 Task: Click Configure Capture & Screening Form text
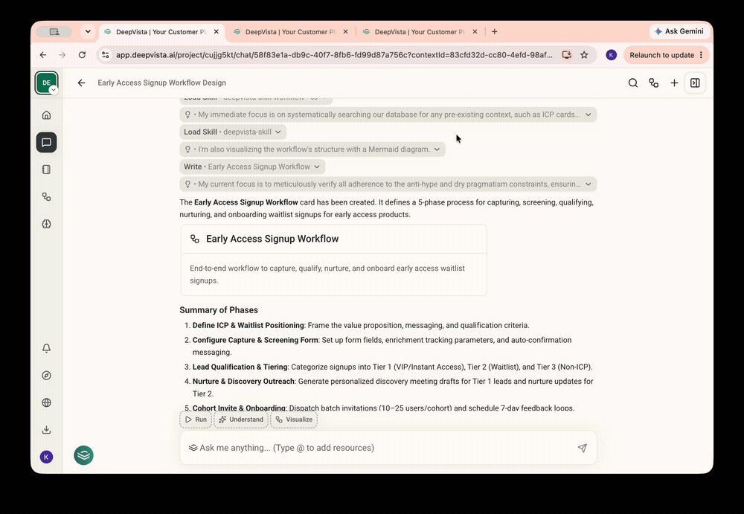pos(255,340)
